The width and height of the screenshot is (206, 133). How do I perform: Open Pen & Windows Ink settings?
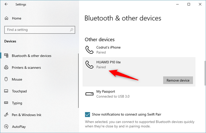pos(26,115)
